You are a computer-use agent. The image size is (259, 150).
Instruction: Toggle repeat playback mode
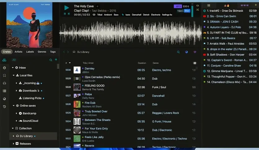click(x=197, y=6)
